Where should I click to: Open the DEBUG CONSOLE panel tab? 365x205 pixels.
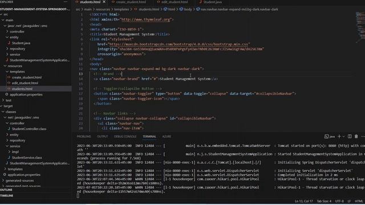coord(125,137)
